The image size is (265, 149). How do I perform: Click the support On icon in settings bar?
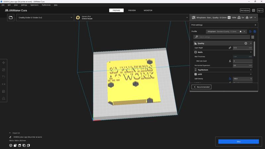[x=239, y=18]
